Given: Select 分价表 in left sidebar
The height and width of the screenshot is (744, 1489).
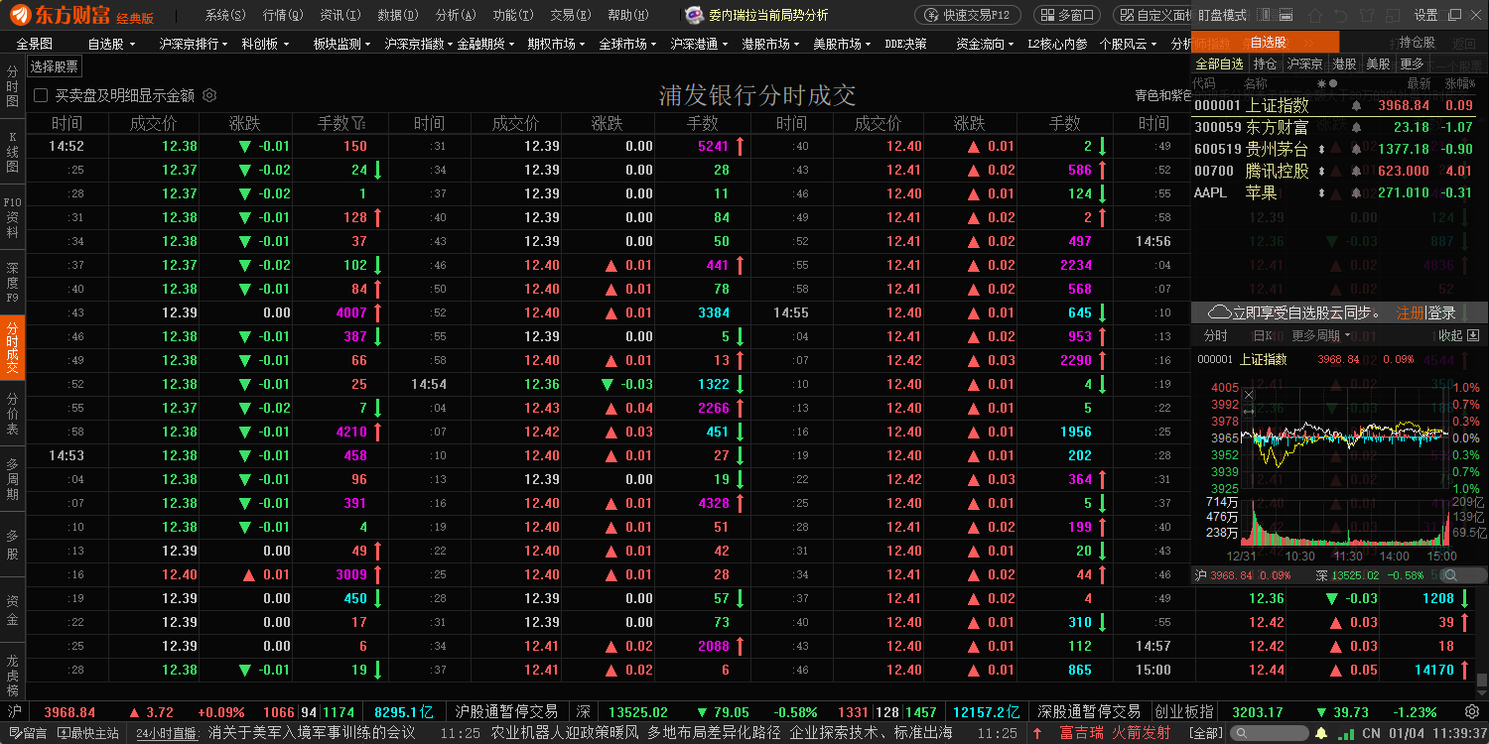Looking at the screenshot, I should (x=13, y=413).
